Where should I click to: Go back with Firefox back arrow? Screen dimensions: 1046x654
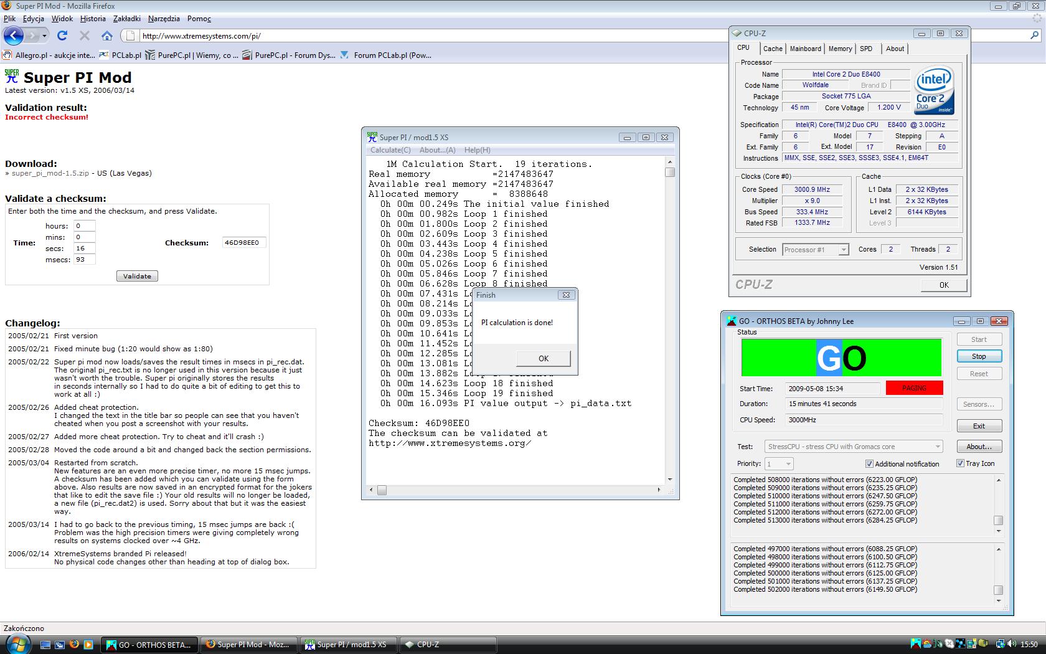click(x=14, y=36)
